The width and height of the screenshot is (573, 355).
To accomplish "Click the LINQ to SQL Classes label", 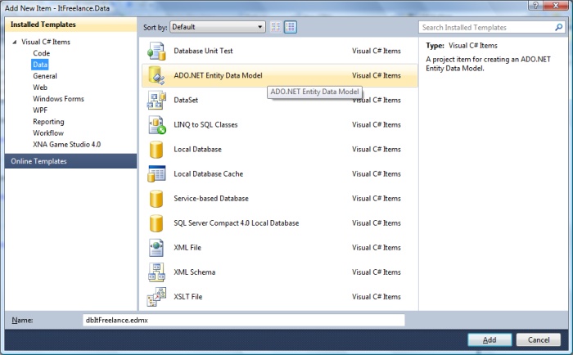I will [x=205, y=125].
